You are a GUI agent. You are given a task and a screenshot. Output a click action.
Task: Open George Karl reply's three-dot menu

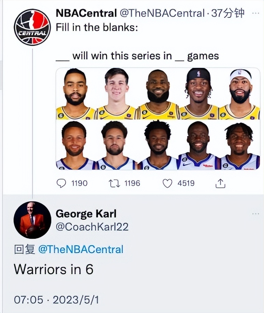(255, 214)
